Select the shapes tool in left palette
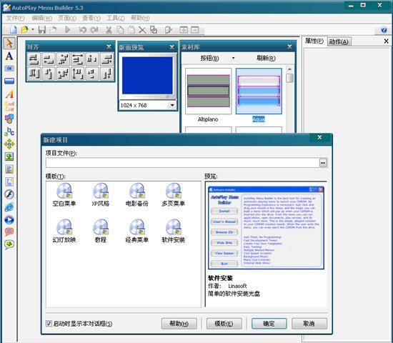This screenshot has width=393, height=343. point(9,119)
